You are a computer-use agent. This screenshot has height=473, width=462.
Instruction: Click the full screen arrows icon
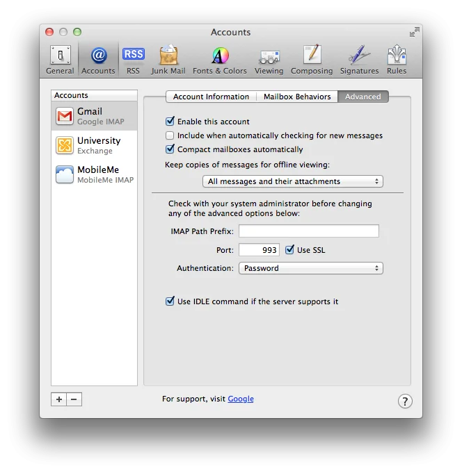[x=414, y=32]
